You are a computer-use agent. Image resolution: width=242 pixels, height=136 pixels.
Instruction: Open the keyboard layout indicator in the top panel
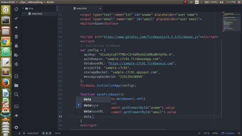[197, 2]
